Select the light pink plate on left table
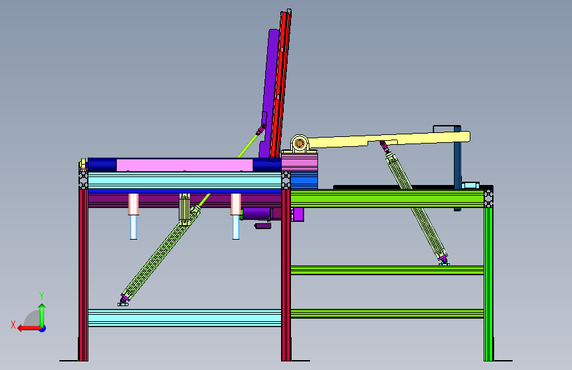 [185, 165]
